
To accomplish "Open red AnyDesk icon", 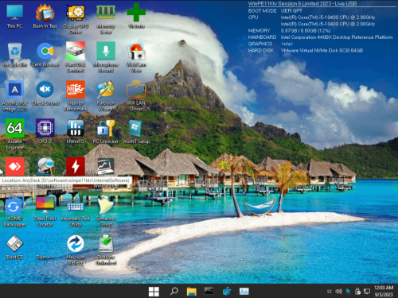I will tap(15, 166).
